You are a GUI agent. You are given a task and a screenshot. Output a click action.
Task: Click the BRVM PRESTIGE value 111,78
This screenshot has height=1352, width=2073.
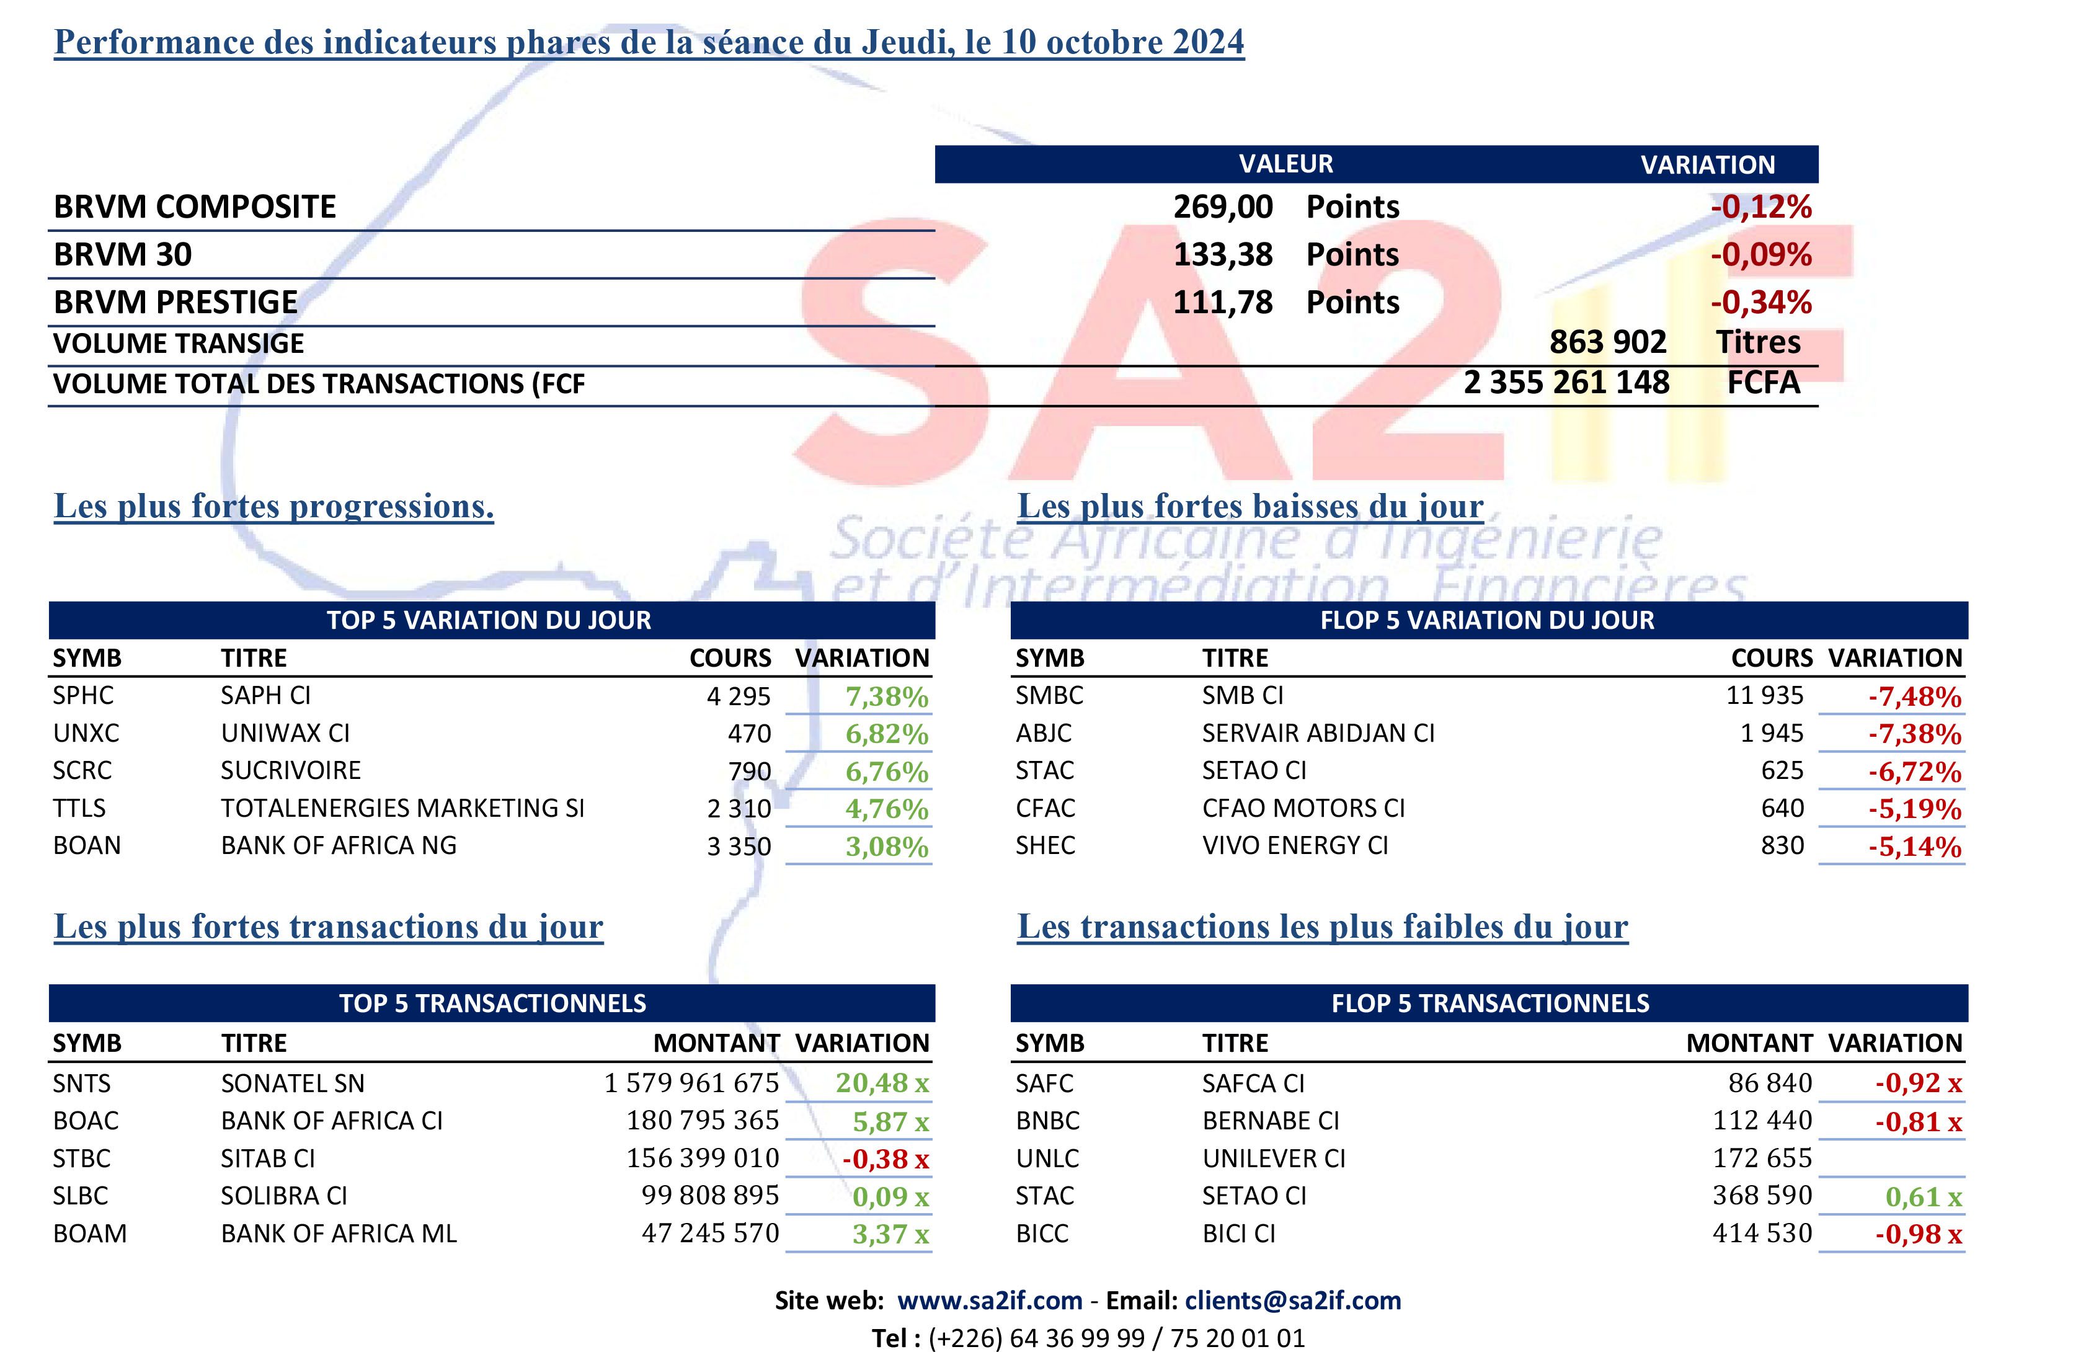pyautogui.click(x=1222, y=302)
